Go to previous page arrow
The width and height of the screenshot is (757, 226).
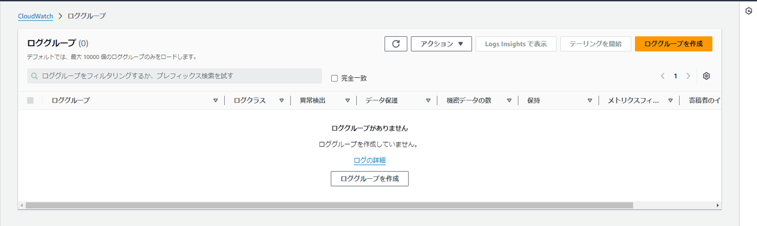tap(663, 76)
